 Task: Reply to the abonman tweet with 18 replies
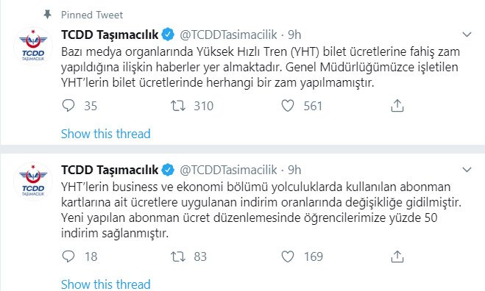[x=68, y=256]
